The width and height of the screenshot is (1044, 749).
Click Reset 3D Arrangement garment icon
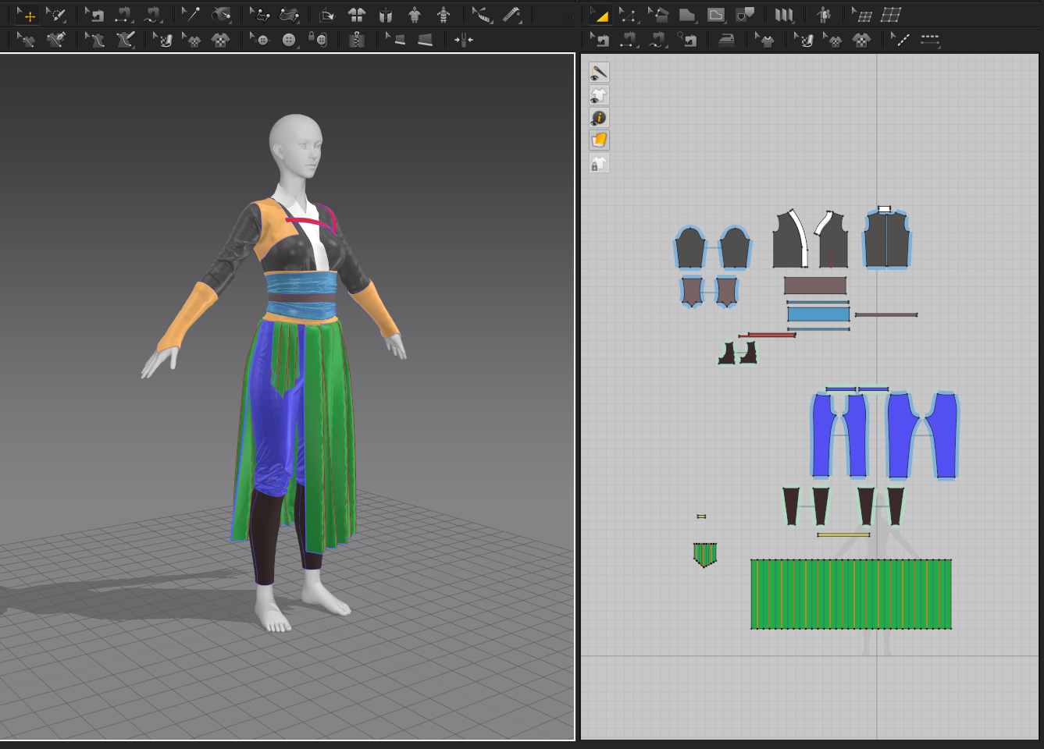pyautogui.click(x=357, y=15)
